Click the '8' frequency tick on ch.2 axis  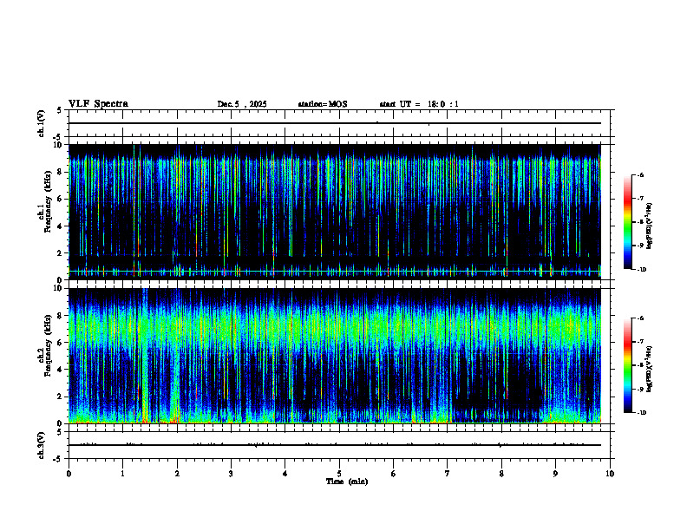point(62,316)
